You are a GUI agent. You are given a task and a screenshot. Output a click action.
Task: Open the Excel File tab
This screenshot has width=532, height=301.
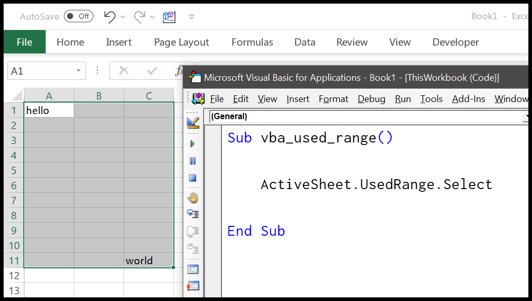coord(24,42)
